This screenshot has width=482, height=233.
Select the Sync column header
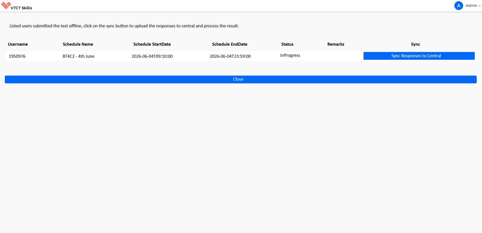coord(416,44)
